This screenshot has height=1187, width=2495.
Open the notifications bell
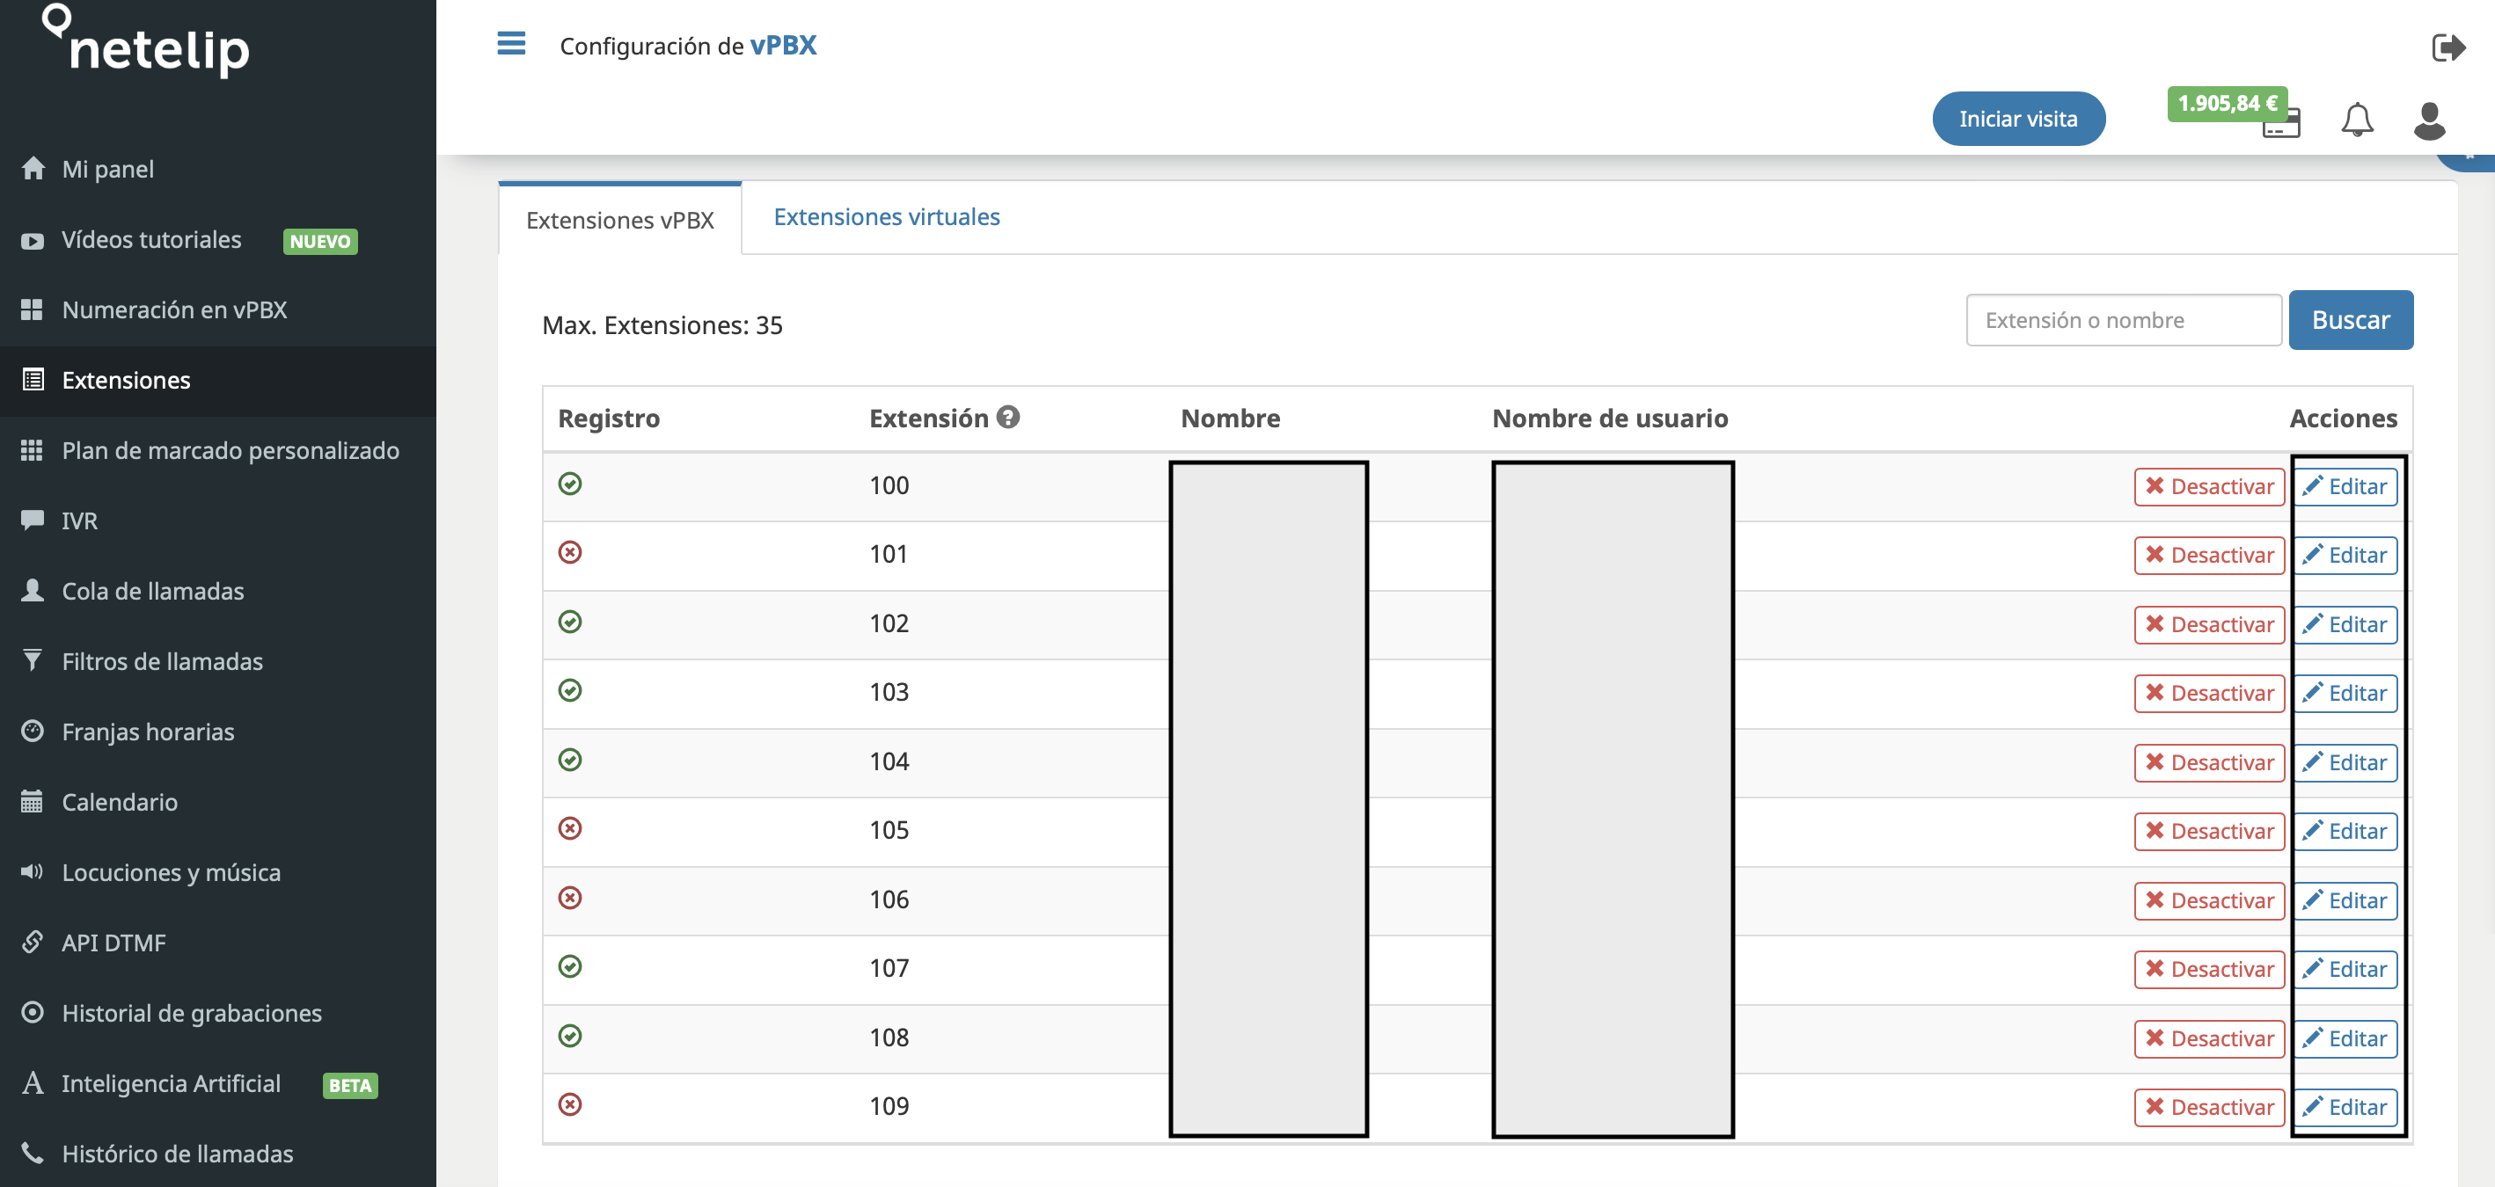2357,120
